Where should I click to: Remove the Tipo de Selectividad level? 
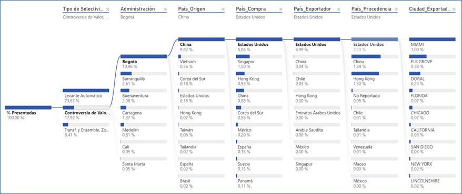107,9
